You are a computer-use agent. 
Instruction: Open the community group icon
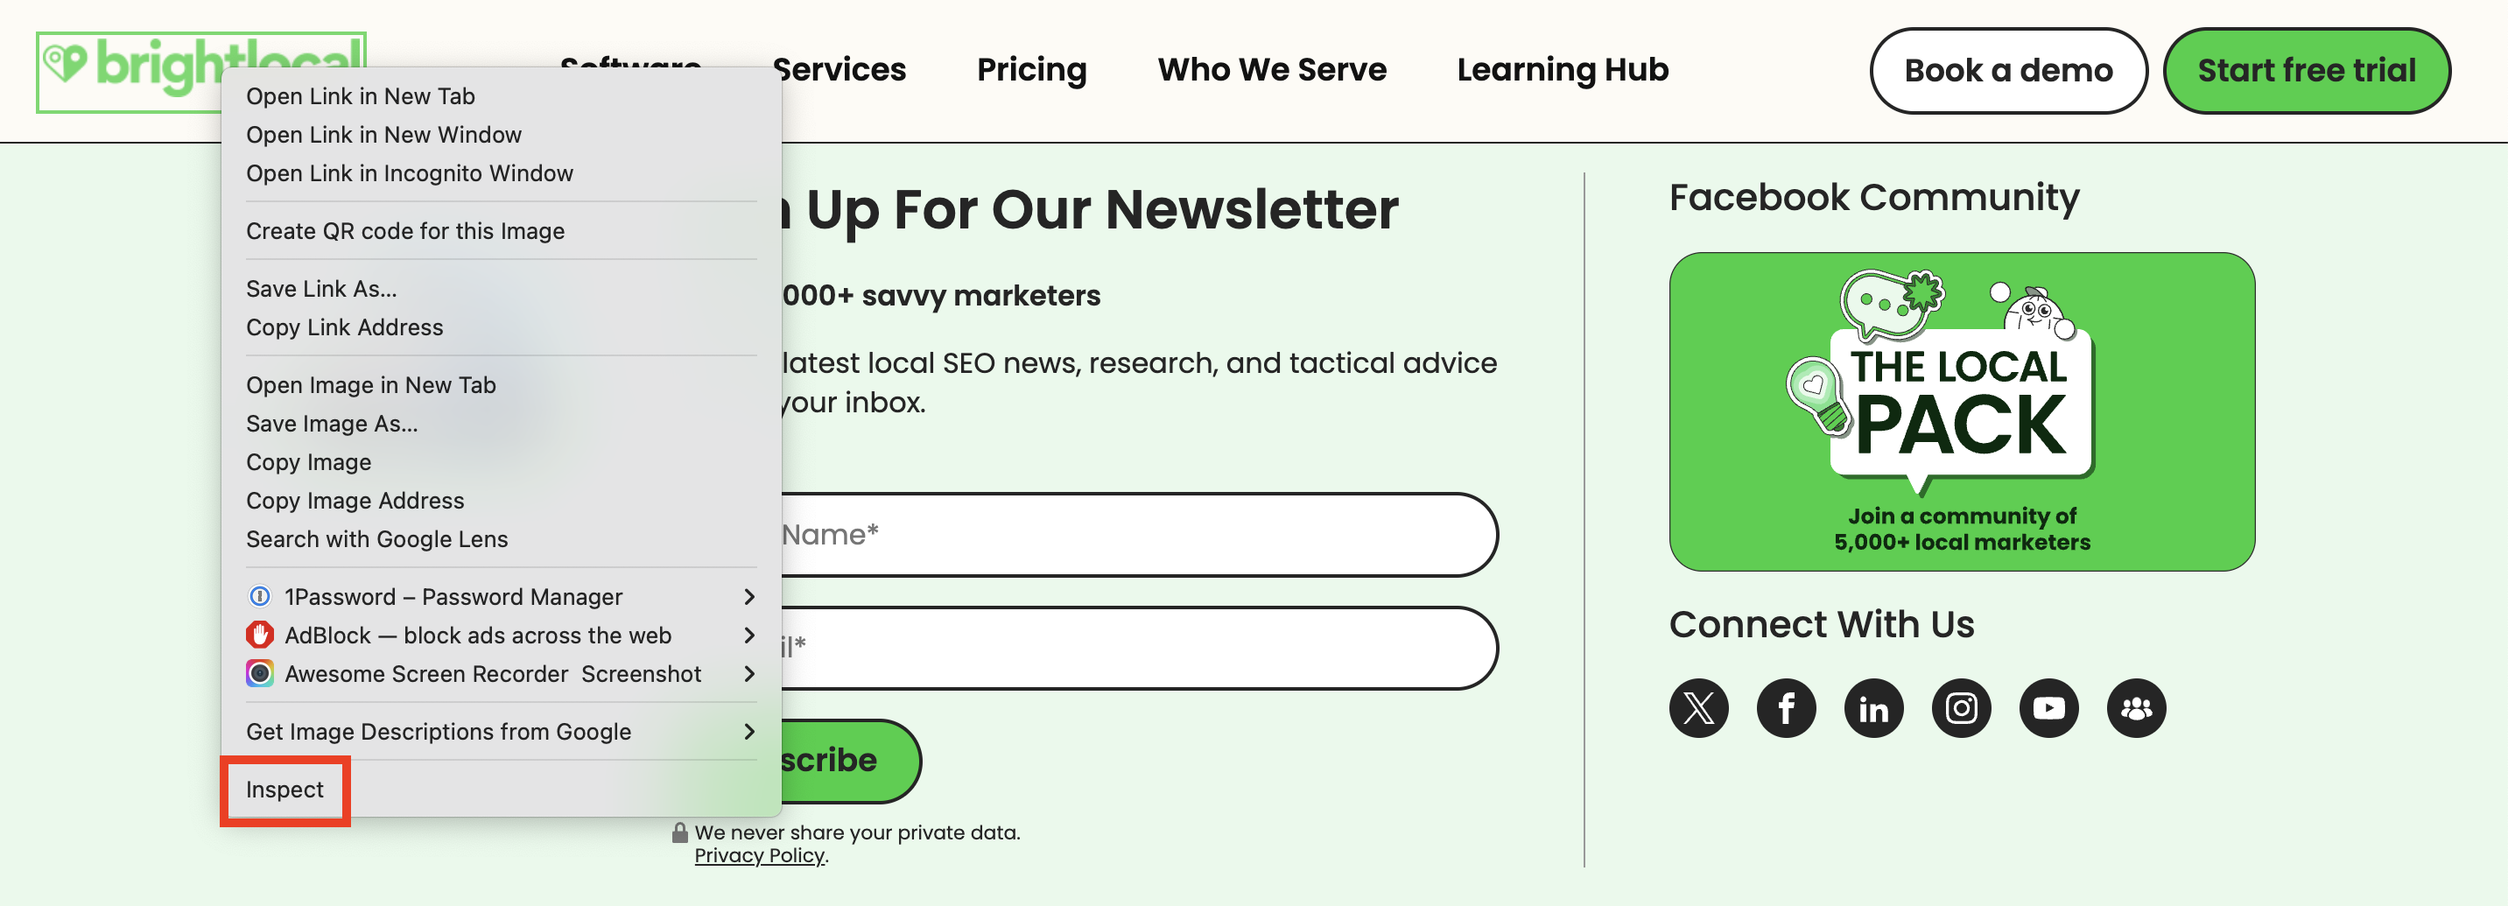tap(2136, 707)
